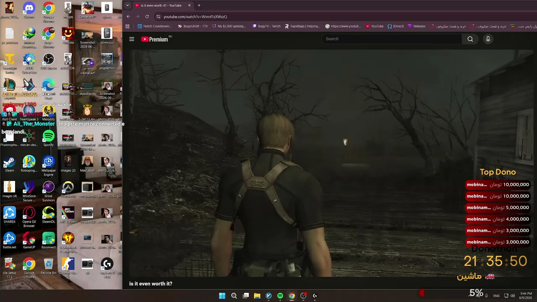The height and width of the screenshot is (302, 537).
Task: Select the ARC Raiders desktop icon
Action: point(68,215)
